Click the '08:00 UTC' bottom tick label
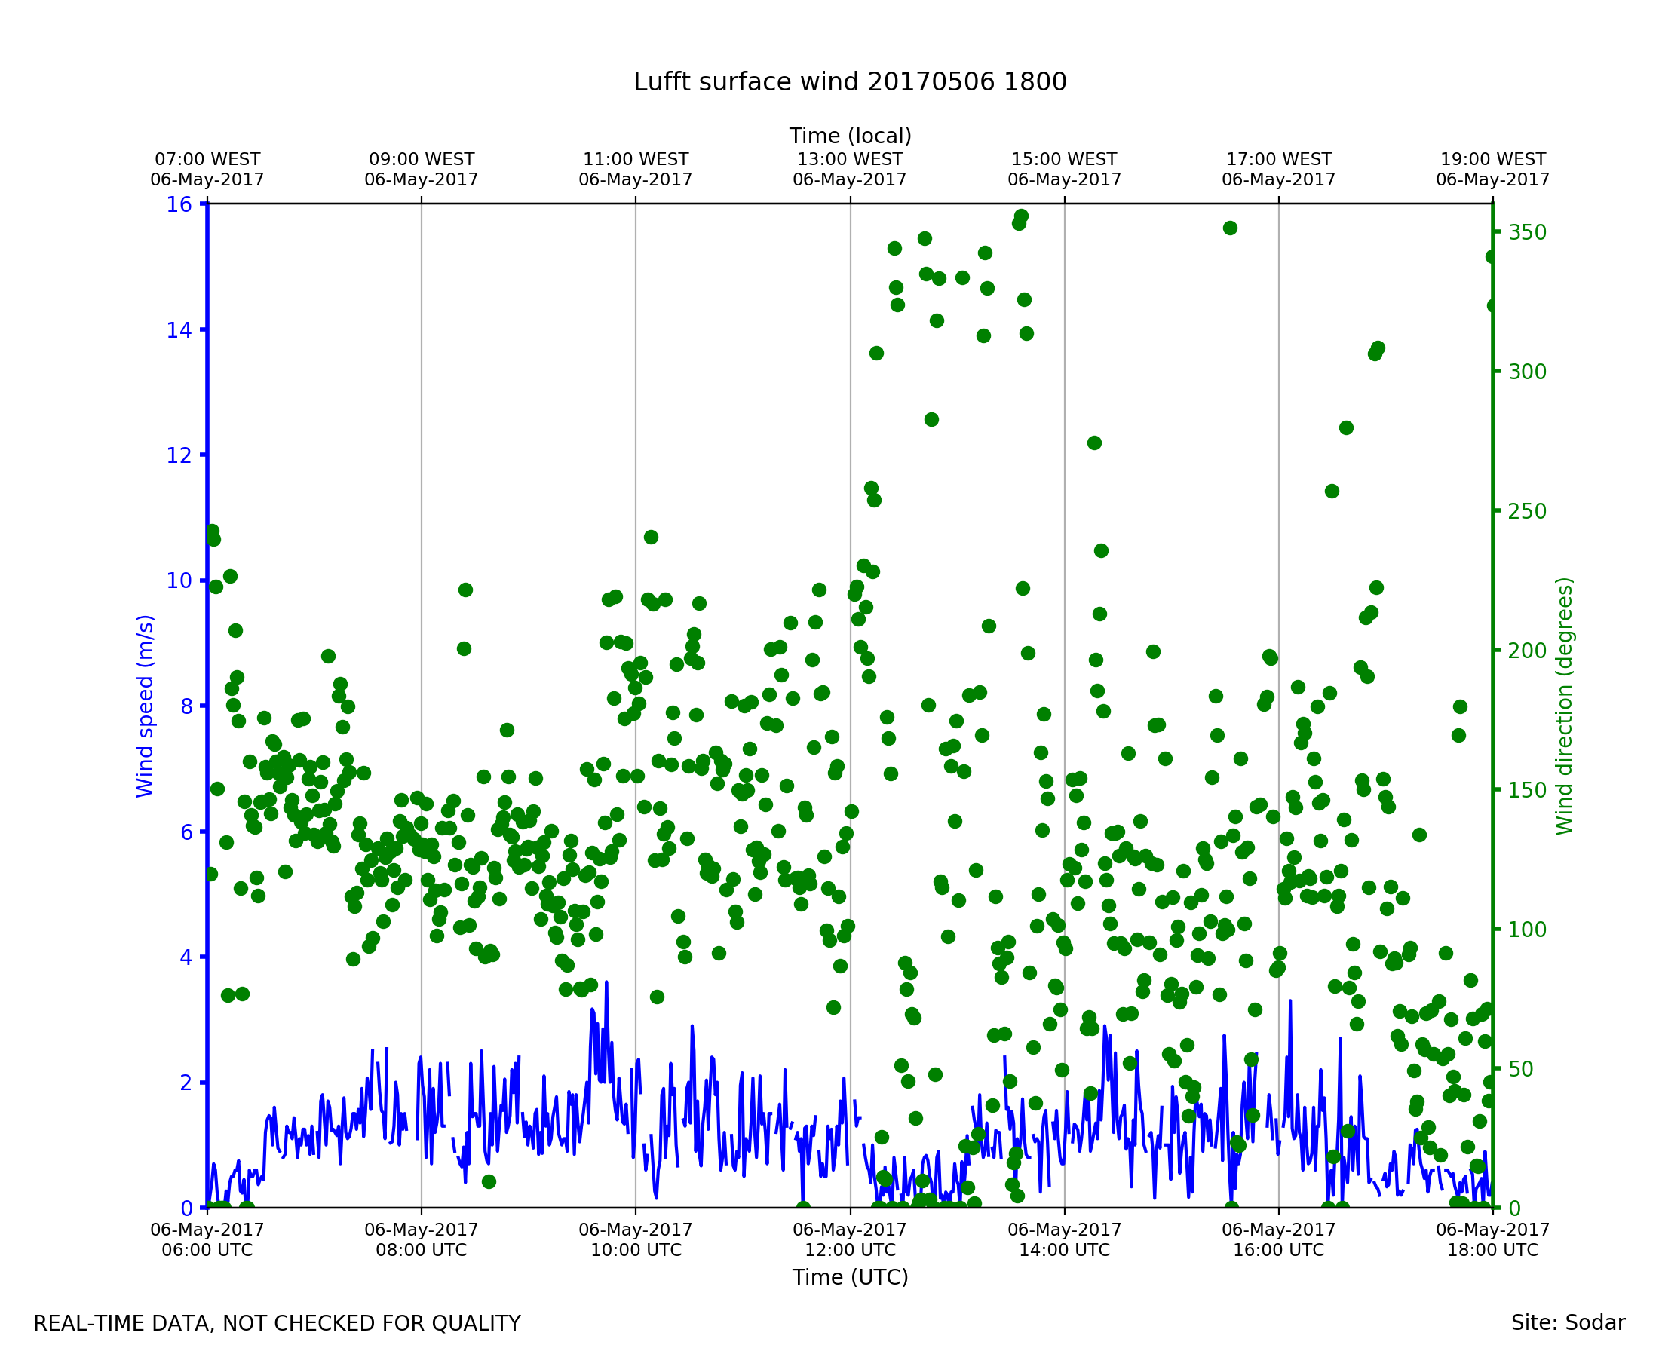The height and width of the screenshot is (1357, 1659). click(x=422, y=1251)
